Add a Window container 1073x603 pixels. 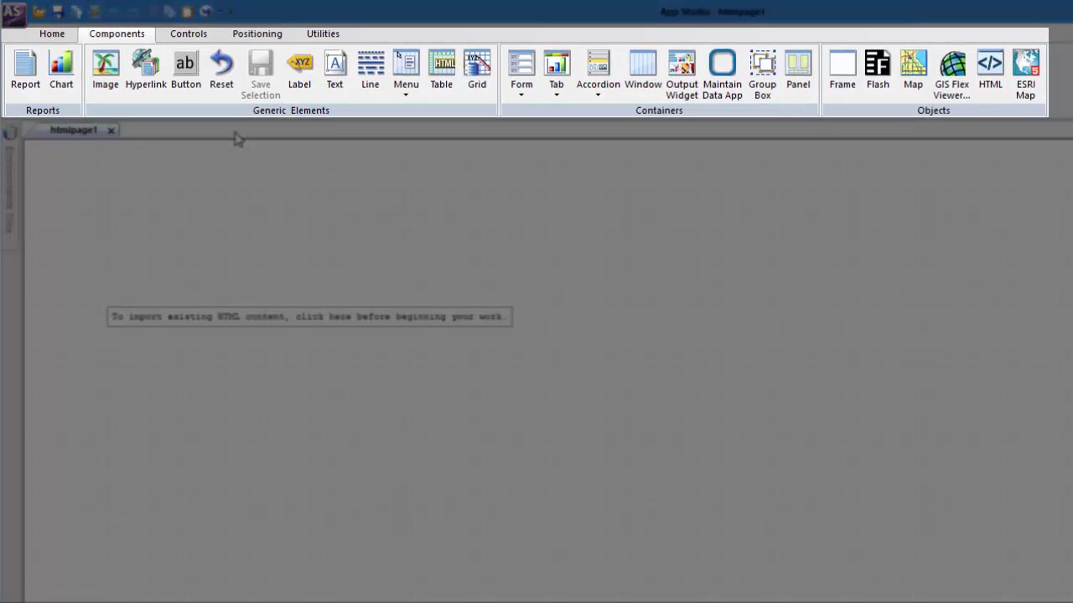pyautogui.click(x=643, y=70)
